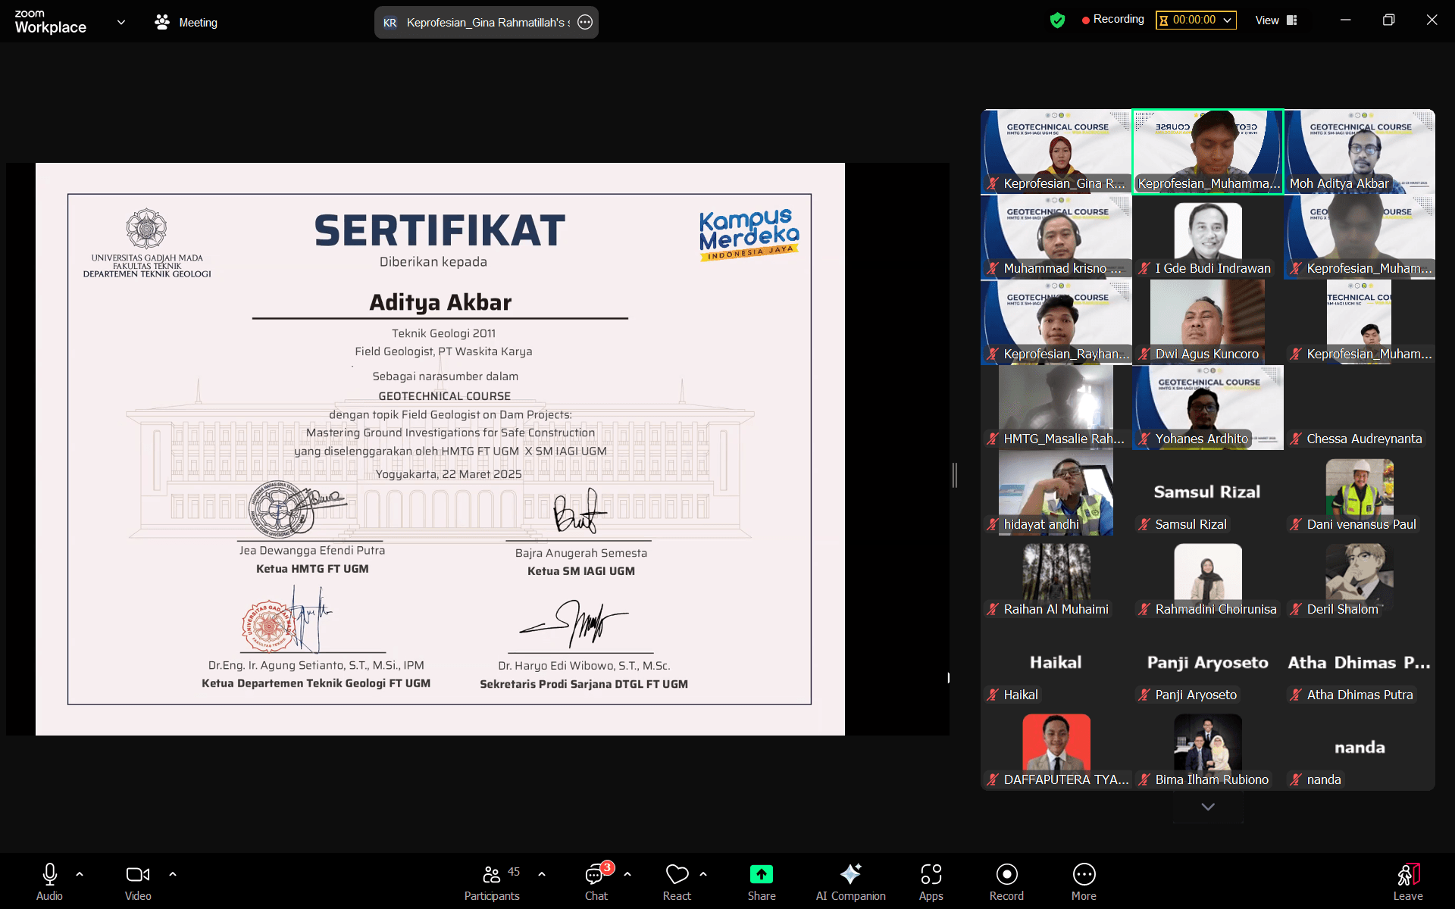Open the Participants options chevron
This screenshot has width=1455, height=909.
(542, 873)
